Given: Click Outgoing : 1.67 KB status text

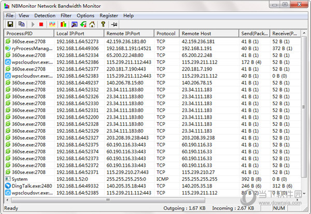Looking at the screenshot, I should (185, 208).
